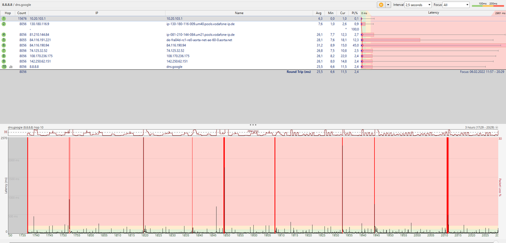Click the 0 ms latency scale label

coord(364,13)
